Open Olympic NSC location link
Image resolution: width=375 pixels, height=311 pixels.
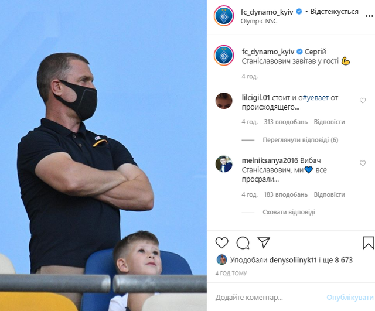pyautogui.click(x=259, y=21)
